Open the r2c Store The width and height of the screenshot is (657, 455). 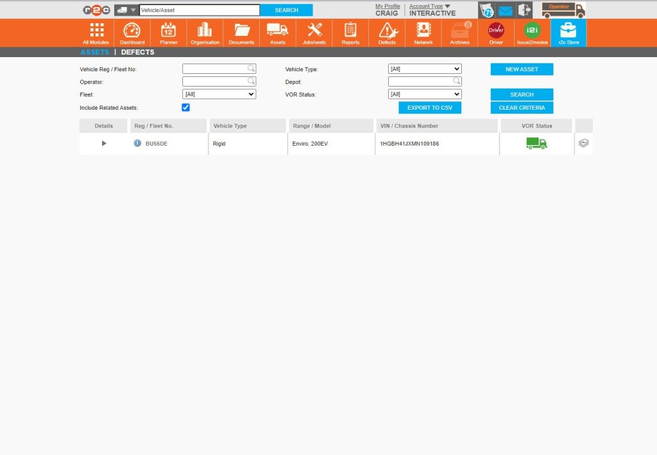pyautogui.click(x=568, y=32)
